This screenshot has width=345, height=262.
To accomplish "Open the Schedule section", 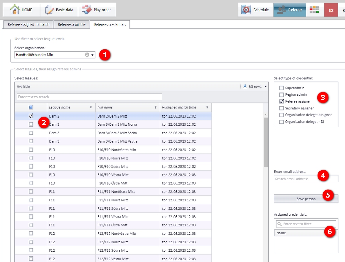I will click(256, 10).
